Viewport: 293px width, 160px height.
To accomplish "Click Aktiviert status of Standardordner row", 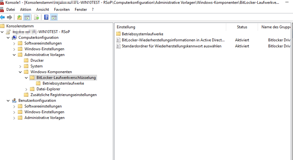I will point(242,46).
